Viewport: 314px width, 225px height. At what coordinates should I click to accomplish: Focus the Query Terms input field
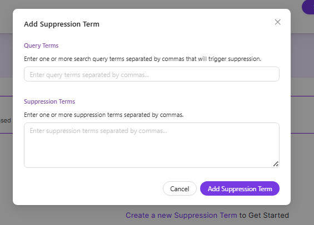point(152,74)
